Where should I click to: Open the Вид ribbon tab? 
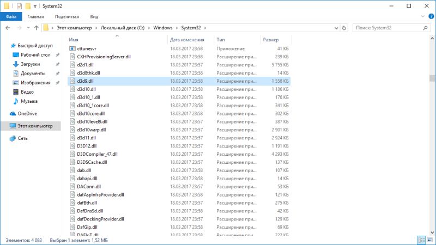pyautogui.click(x=94, y=16)
